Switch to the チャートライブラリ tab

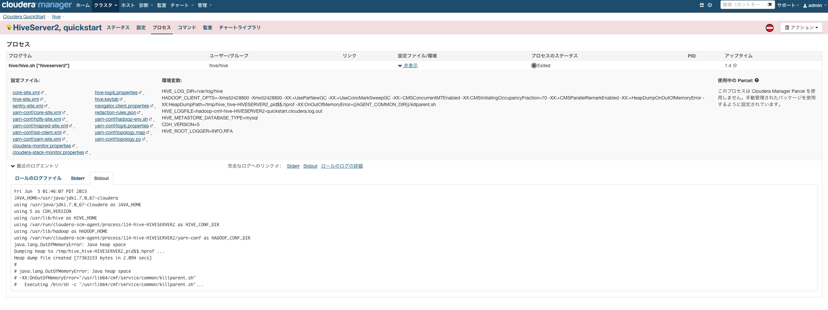point(239,28)
